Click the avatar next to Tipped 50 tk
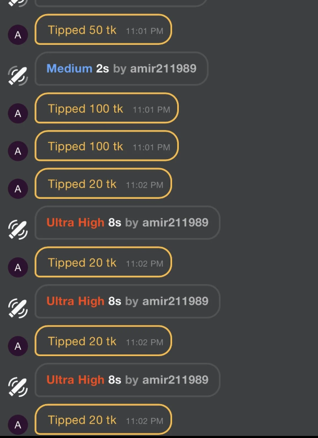This screenshot has width=318, height=438. (18, 35)
